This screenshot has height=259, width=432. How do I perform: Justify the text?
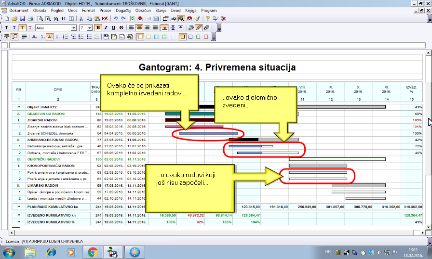point(155,28)
